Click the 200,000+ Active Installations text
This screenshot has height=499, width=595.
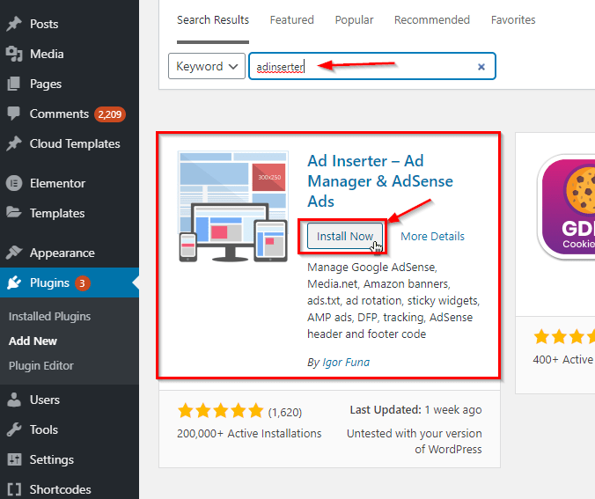[x=249, y=433]
